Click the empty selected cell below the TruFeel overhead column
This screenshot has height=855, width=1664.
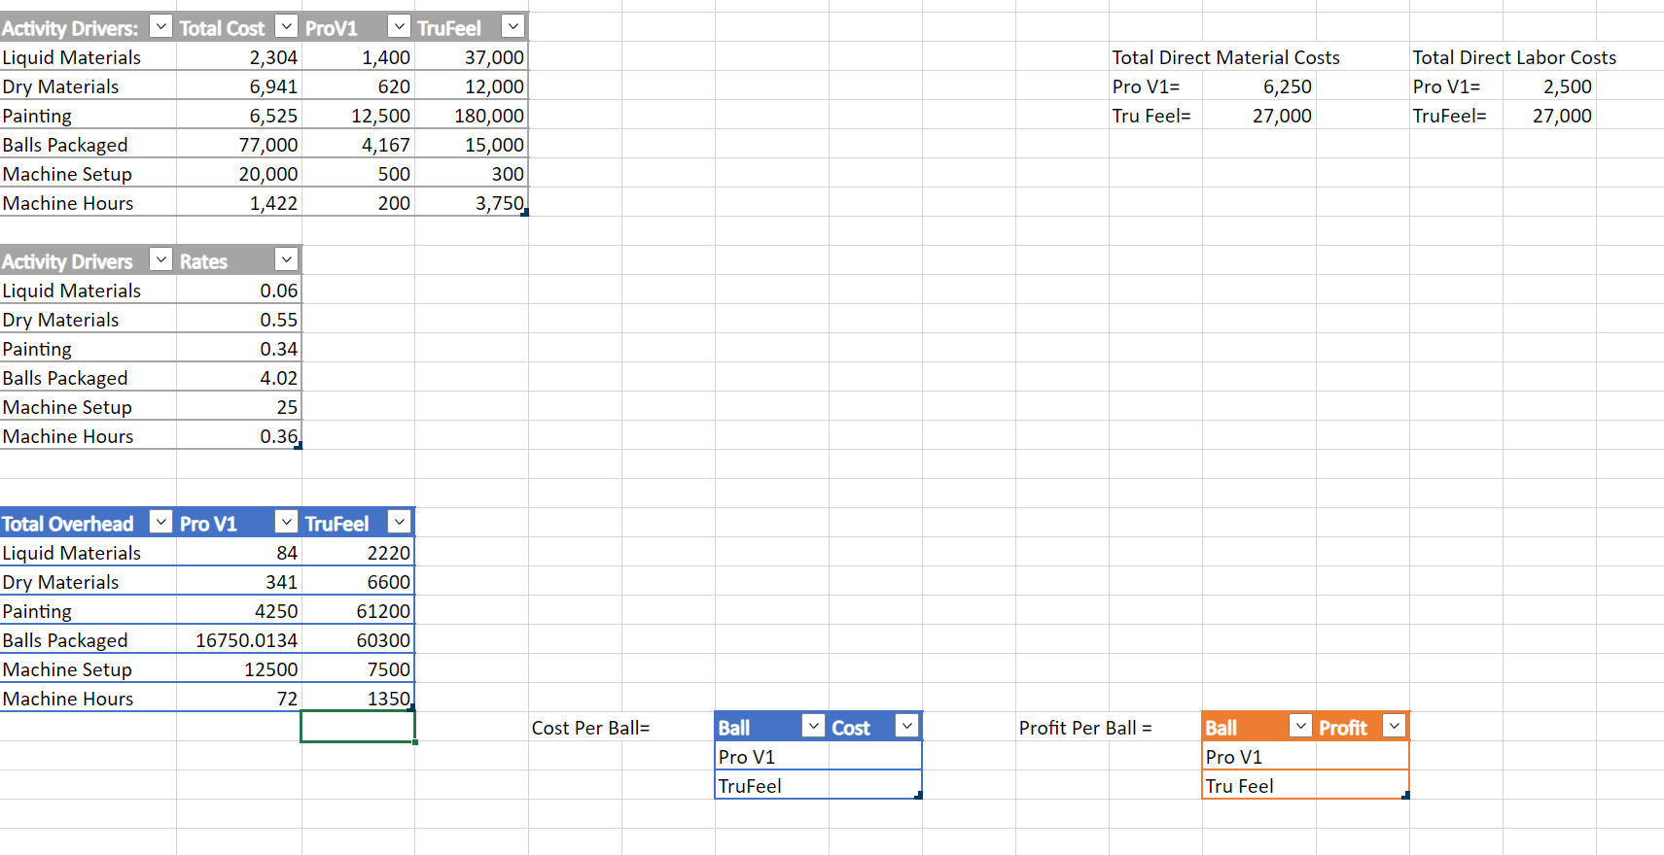(358, 727)
